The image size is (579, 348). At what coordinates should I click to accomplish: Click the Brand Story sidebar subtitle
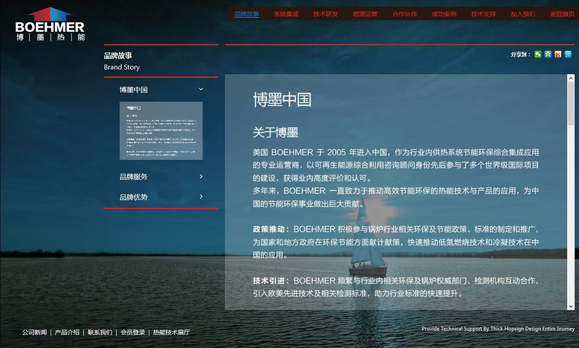coord(122,67)
